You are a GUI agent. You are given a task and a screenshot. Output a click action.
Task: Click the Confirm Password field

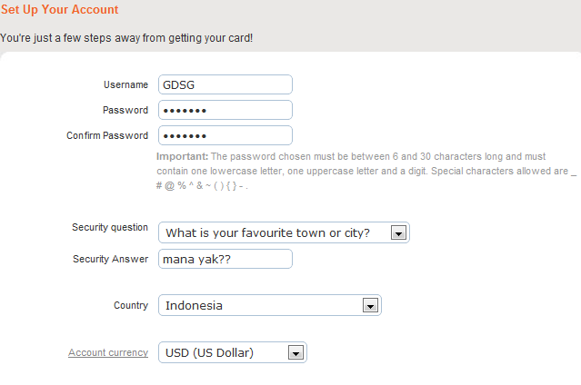225,135
